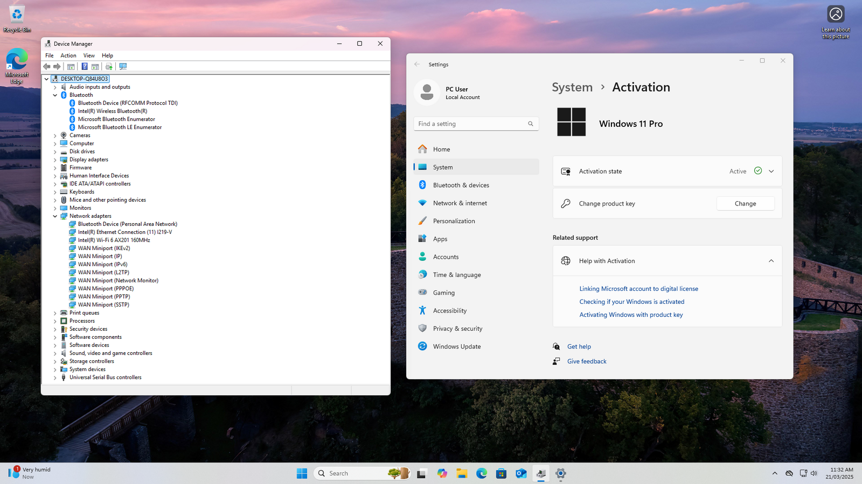Click Show/Hide Action Pane toolbar icon
This screenshot has height=484, width=862.
point(95,67)
